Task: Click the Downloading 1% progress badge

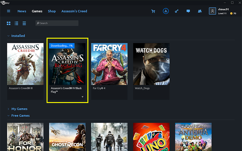Action: pos(62,46)
